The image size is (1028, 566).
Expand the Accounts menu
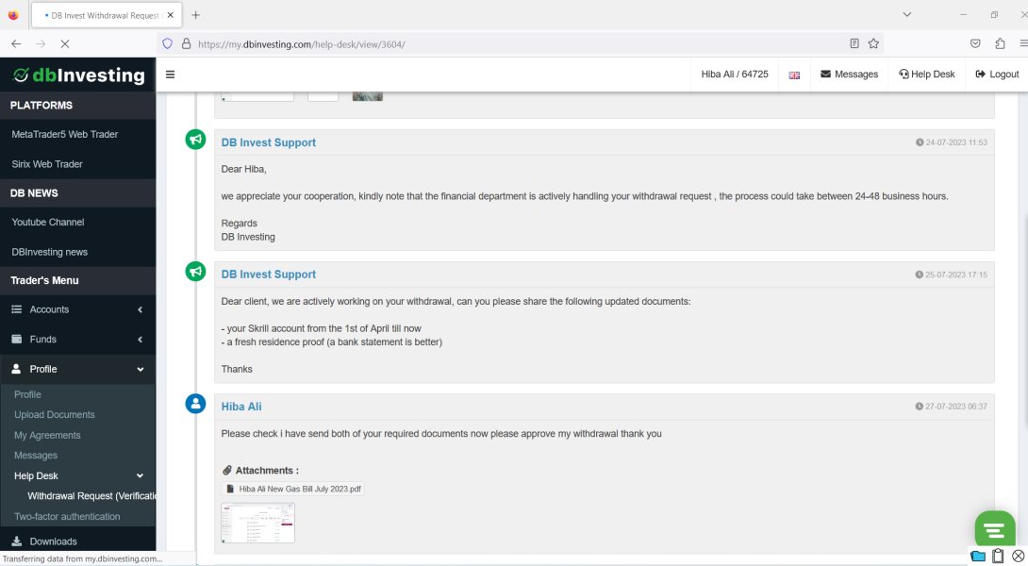78,309
